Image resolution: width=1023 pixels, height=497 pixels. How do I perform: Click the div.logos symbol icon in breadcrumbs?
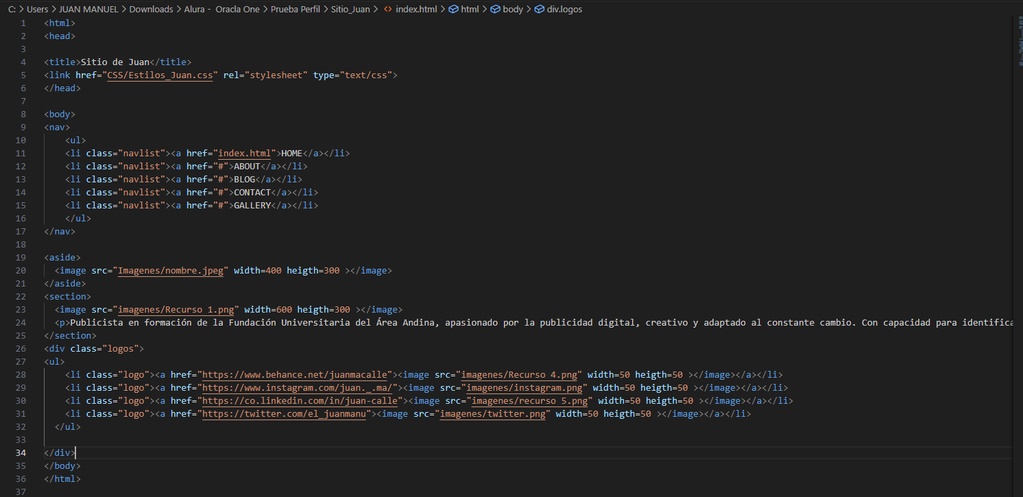pyautogui.click(x=540, y=10)
